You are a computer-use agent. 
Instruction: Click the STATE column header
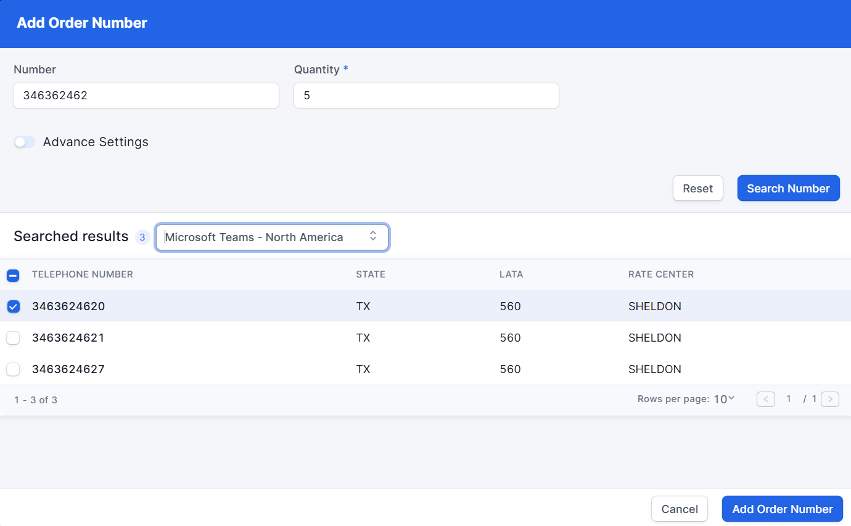pos(371,274)
